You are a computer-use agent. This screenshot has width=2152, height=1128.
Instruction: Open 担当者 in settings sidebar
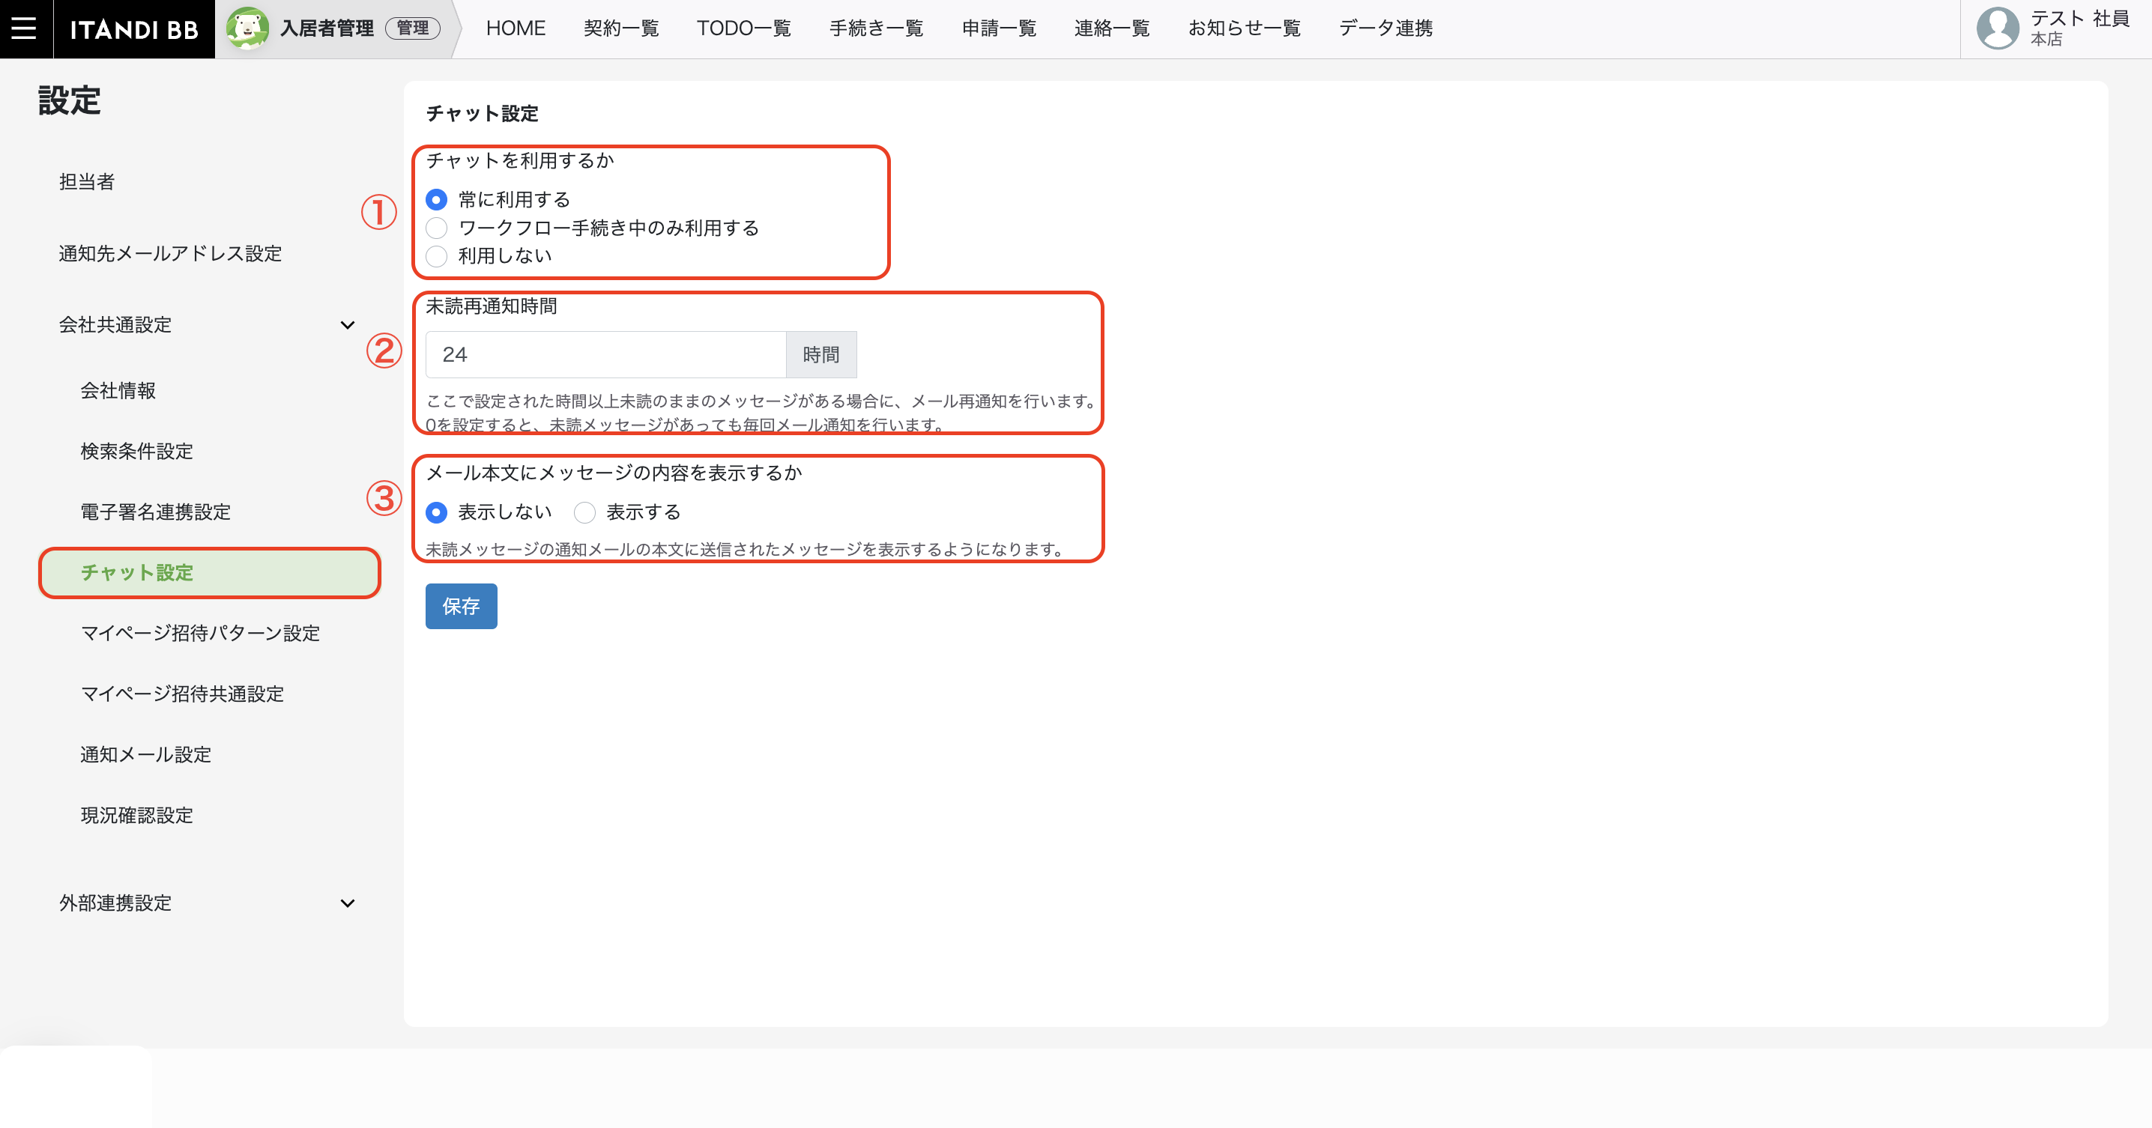(87, 182)
